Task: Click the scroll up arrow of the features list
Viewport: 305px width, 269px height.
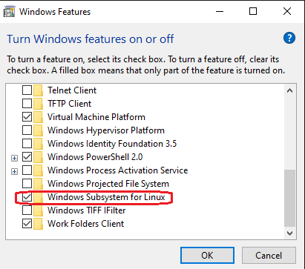Action: (x=289, y=90)
